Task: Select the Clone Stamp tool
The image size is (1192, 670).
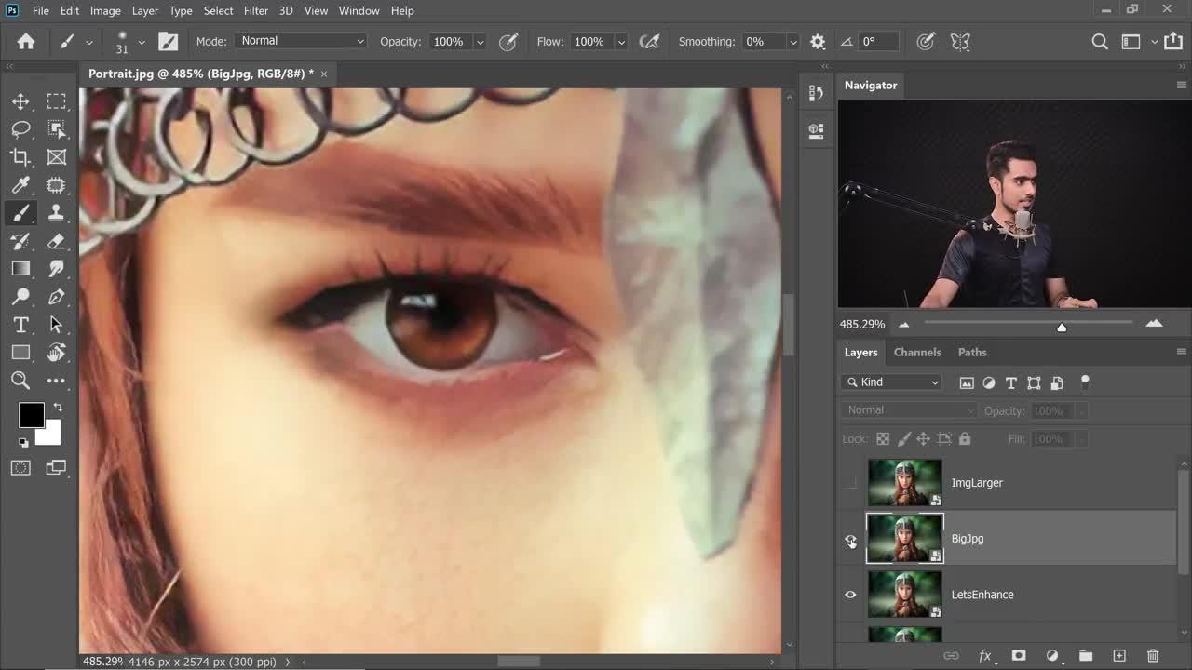Action: tap(56, 213)
